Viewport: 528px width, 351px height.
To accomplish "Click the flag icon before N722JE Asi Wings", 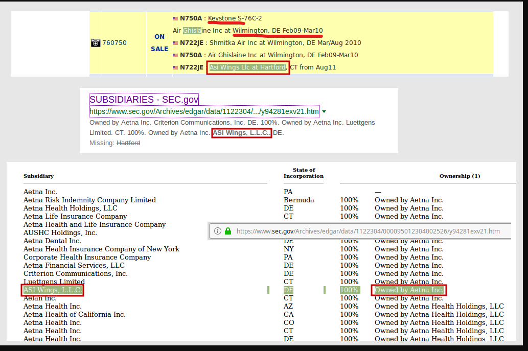I will pyautogui.click(x=175, y=67).
